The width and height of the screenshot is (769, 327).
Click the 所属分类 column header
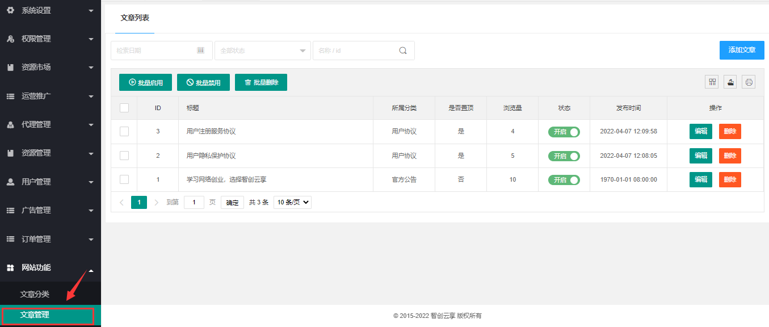click(404, 108)
